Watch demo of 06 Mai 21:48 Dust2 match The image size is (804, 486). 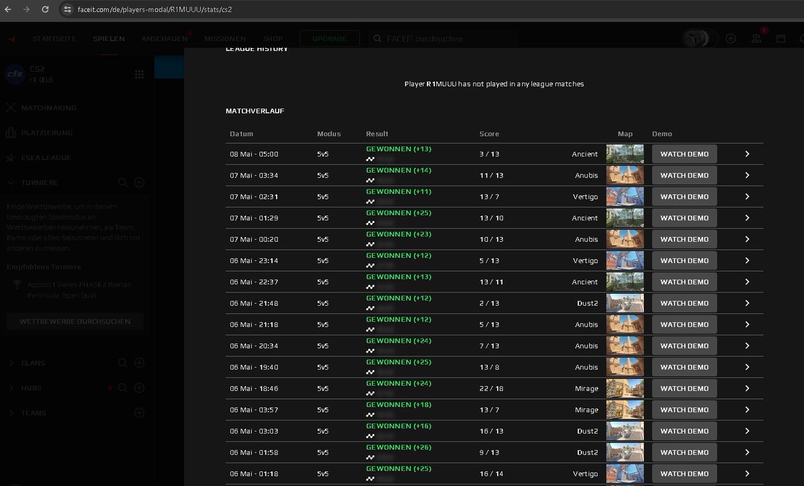click(x=684, y=303)
